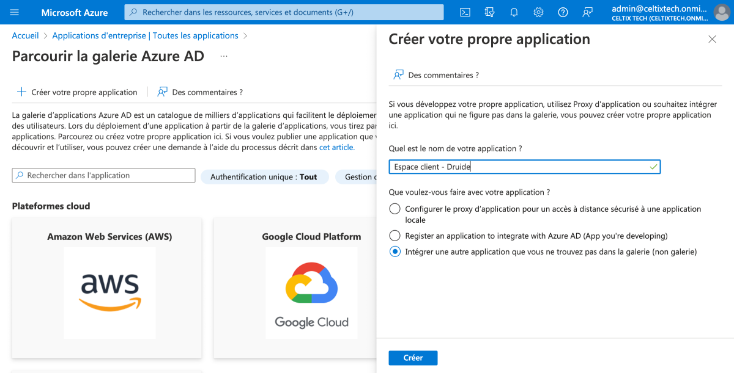Focus the Rechercher dans l'application box
Screen dimensions: 734x373
tap(103, 175)
